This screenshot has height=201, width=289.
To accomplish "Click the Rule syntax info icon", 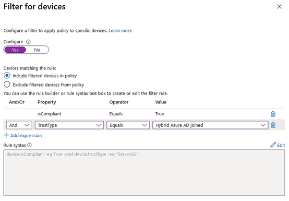I will tap(29, 145).
